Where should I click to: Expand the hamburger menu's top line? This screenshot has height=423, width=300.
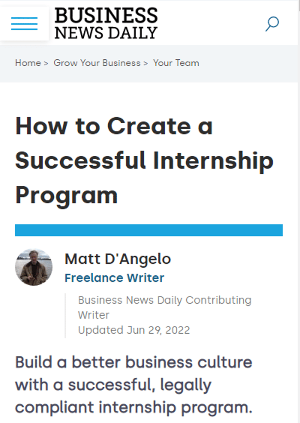tap(24, 17)
